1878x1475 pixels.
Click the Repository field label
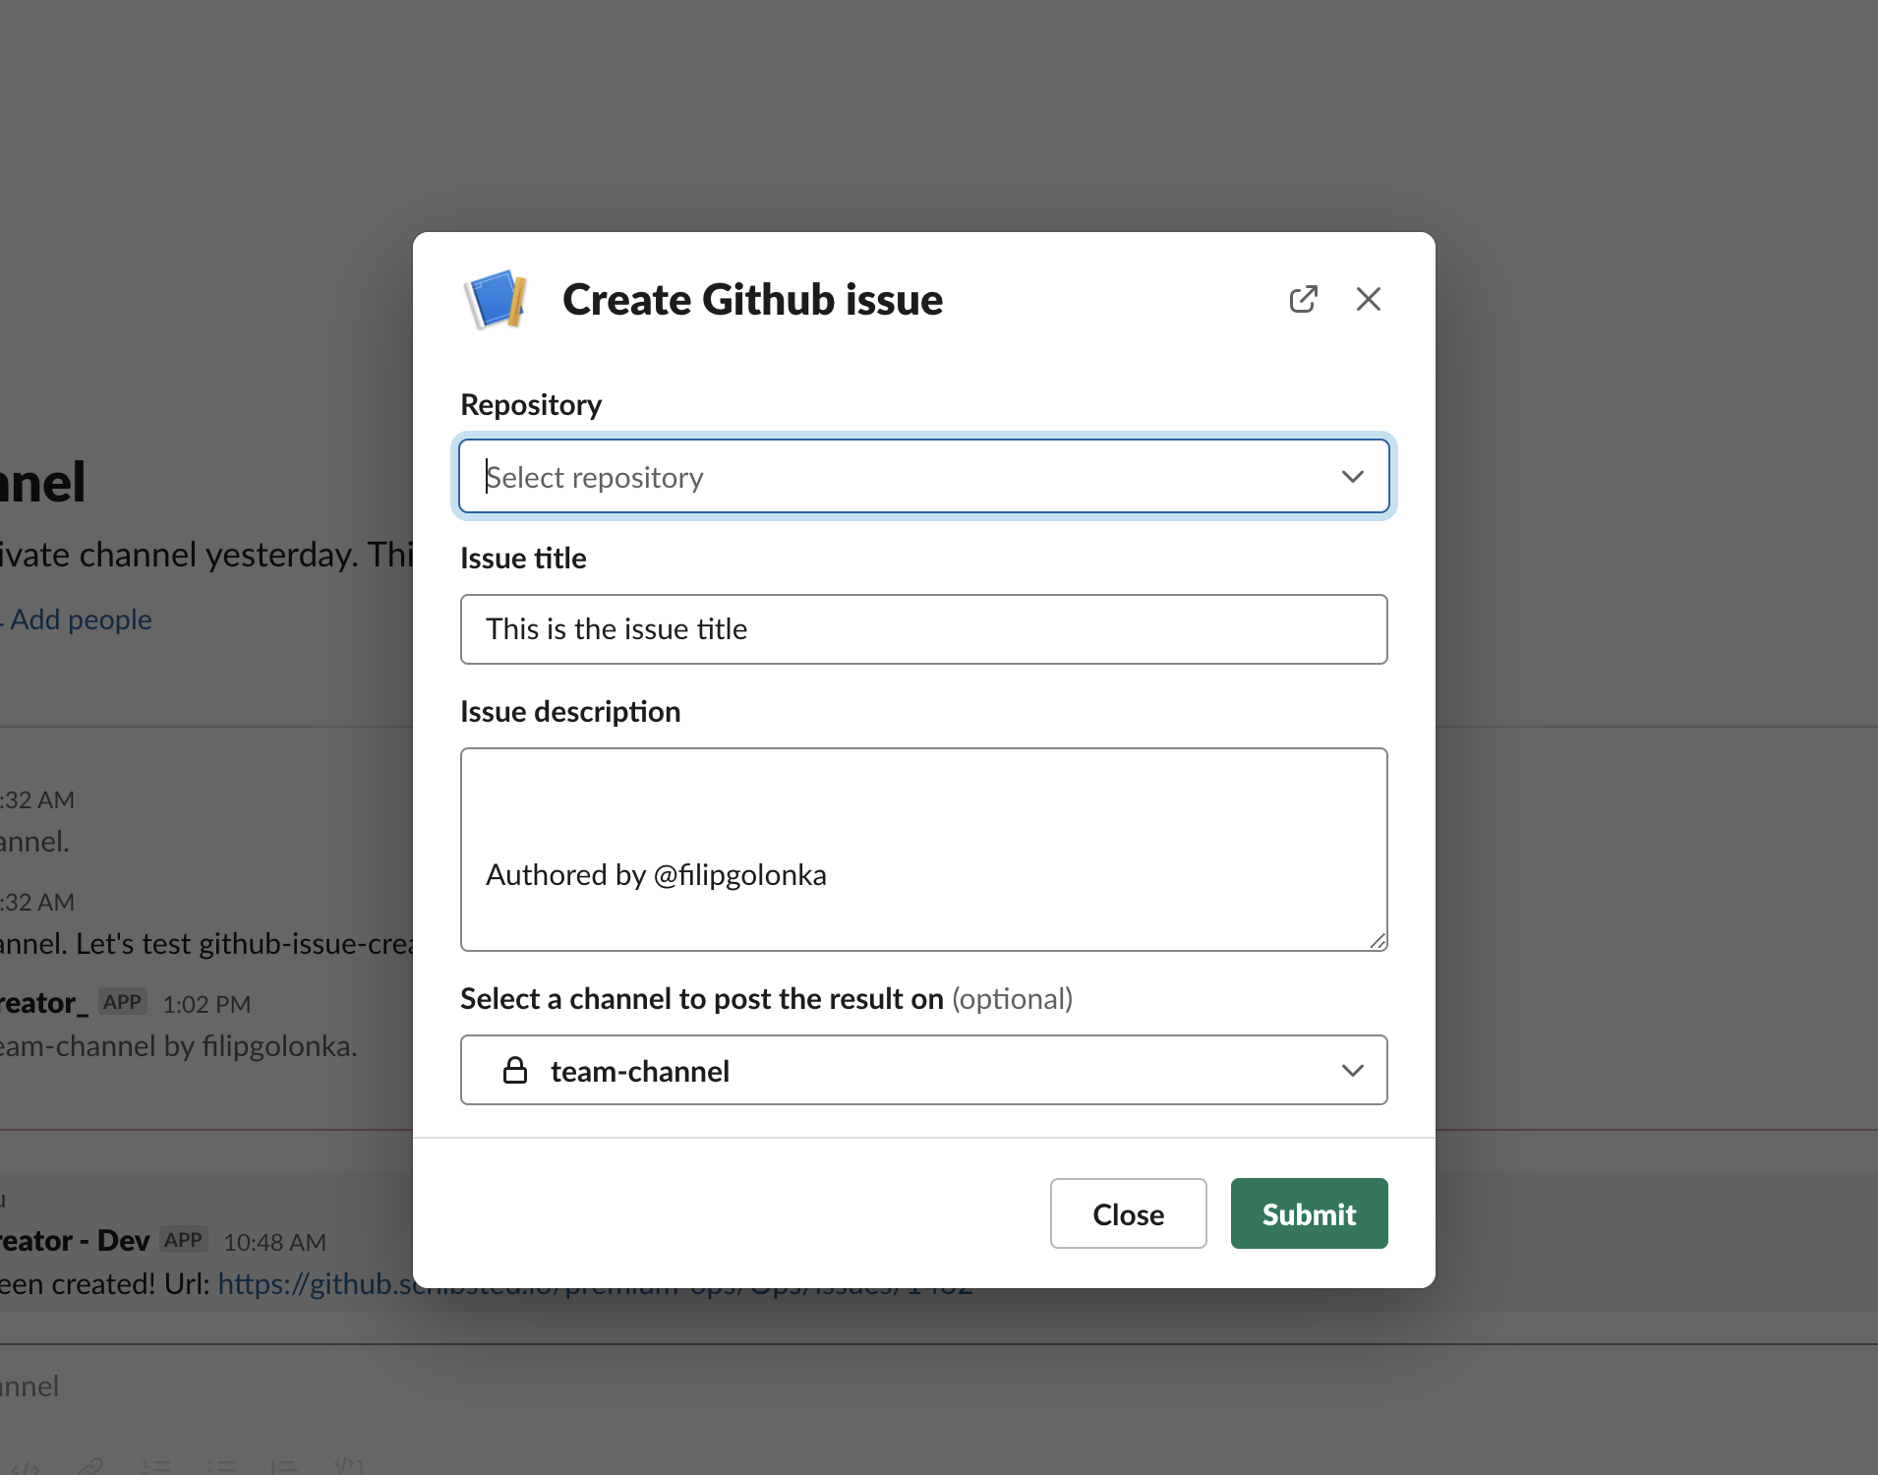531,405
